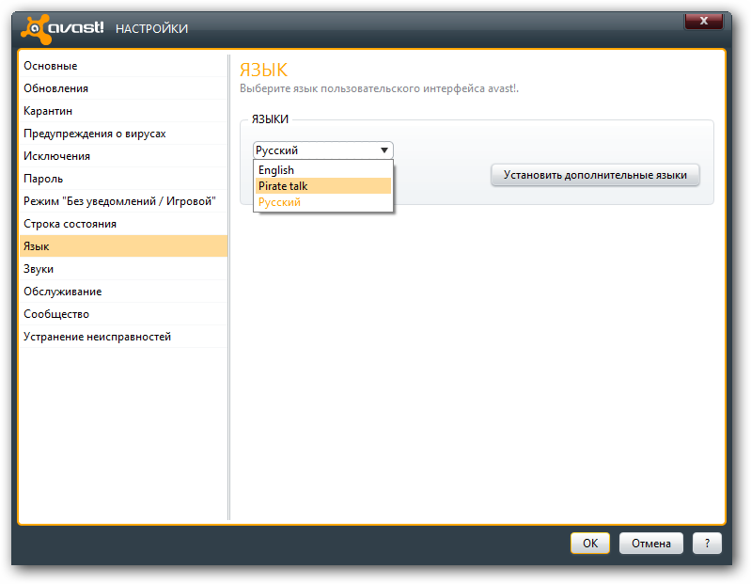751x584 pixels.
Task: Select the Режим Без уведомлений / Игровой item
Action: click(123, 200)
